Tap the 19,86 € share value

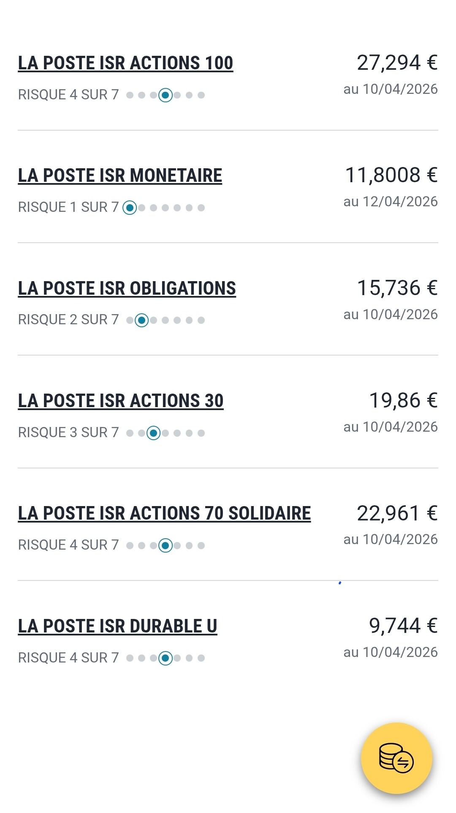403,400
